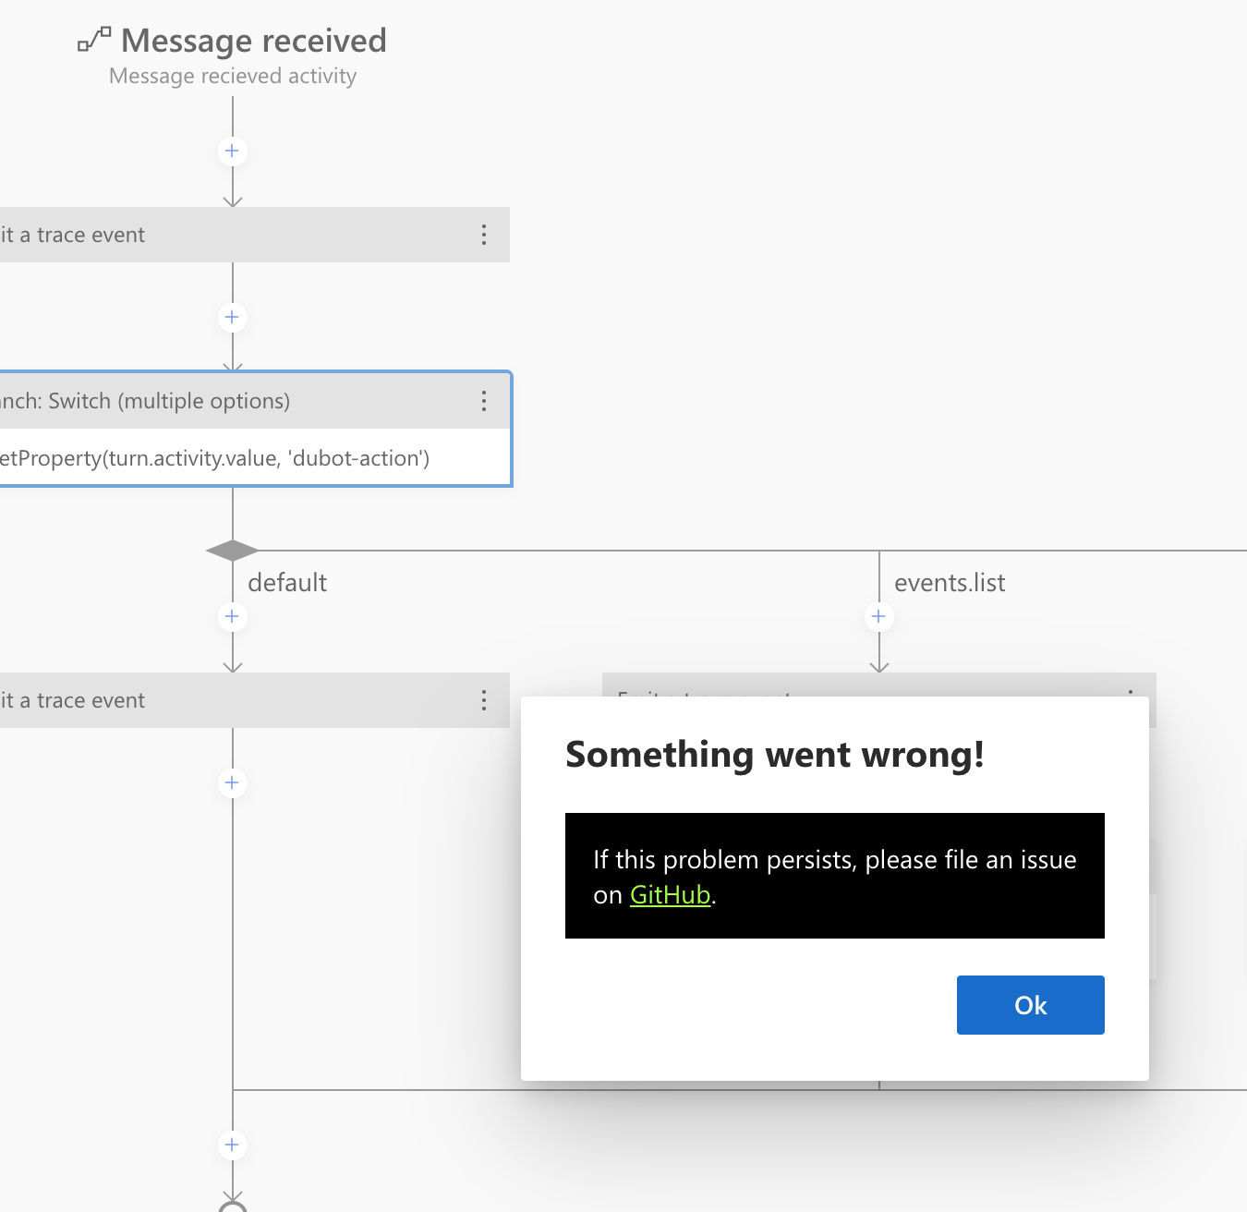Add action below the Message received trigger
Screen dimensions: 1247x1212
click(x=232, y=151)
